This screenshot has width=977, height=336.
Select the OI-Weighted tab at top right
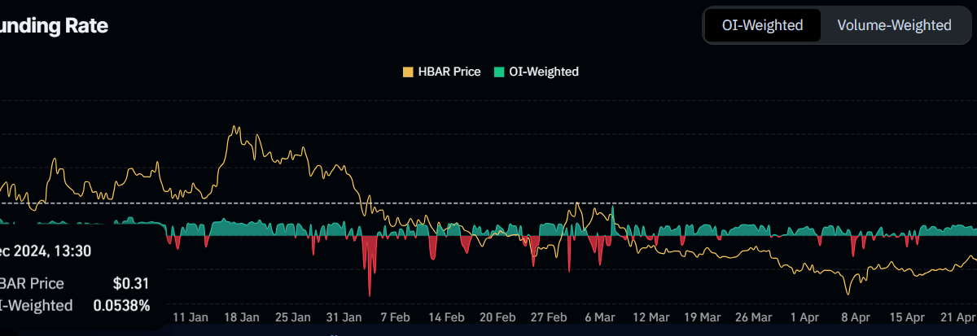762,25
